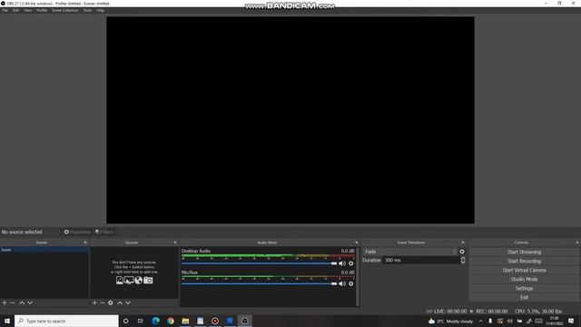
Task: Click the Task View taskbar icon
Action: [x=141, y=321]
